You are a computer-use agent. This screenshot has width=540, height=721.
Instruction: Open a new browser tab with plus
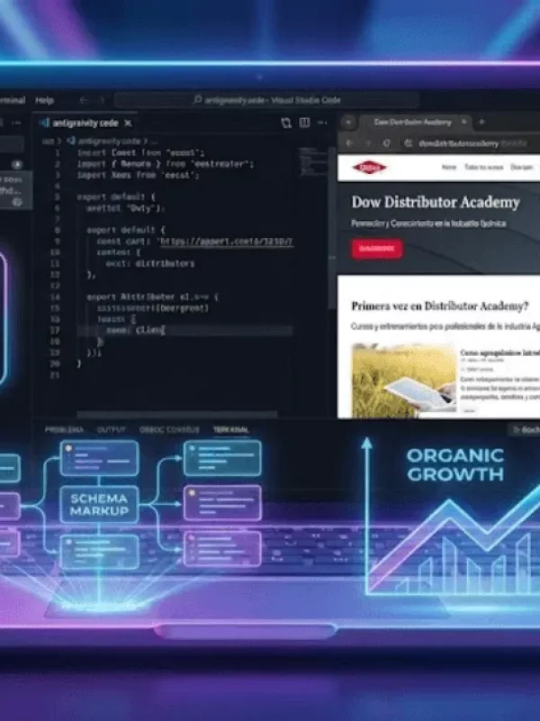[x=481, y=122]
